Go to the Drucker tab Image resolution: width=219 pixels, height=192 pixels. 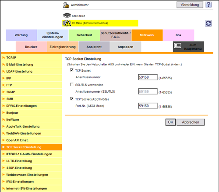(x=31, y=47)
